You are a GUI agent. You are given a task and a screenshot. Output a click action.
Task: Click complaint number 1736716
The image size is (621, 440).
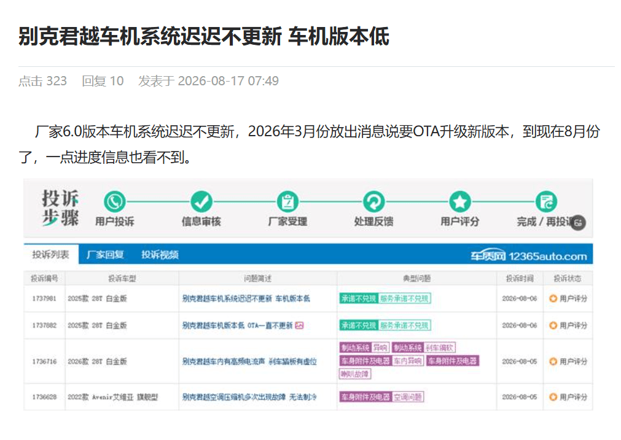[44, 361]
